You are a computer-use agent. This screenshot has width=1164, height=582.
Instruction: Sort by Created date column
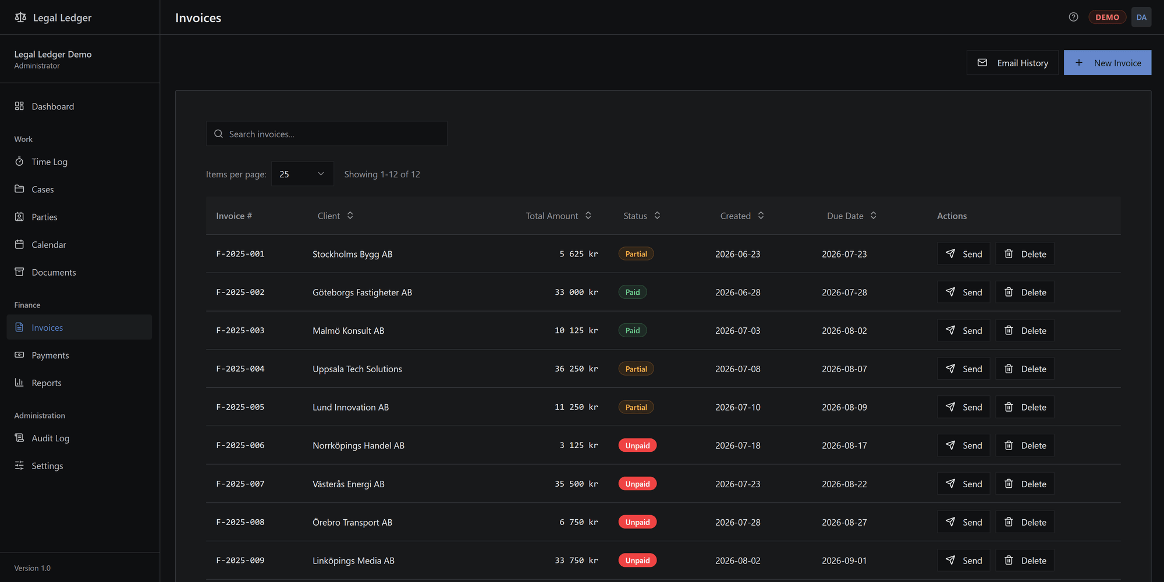coord(742,216)
